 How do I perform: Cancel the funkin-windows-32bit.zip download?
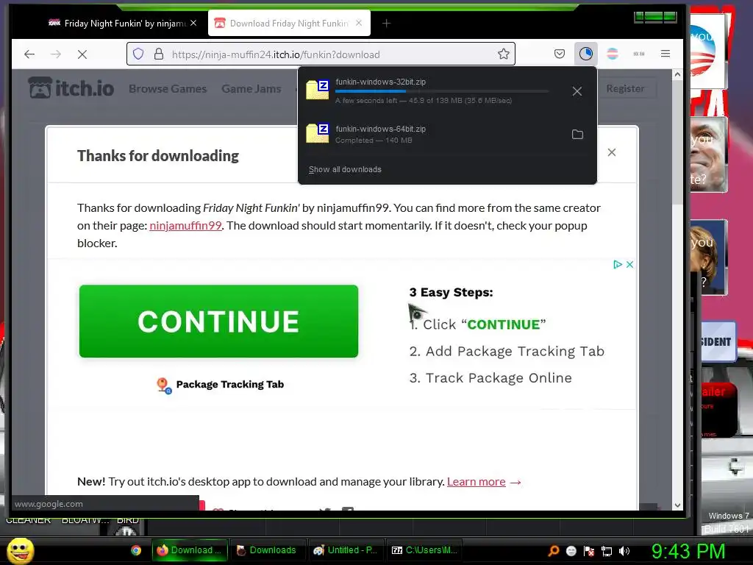[x=577, y=91]
